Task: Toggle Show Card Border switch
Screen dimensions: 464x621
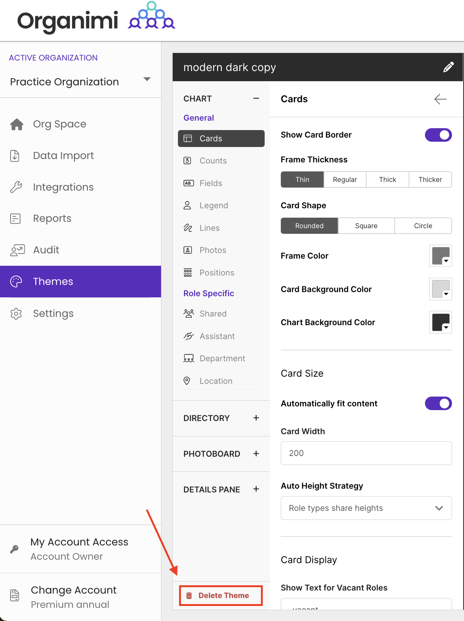Action: click(x=438, y=135)
